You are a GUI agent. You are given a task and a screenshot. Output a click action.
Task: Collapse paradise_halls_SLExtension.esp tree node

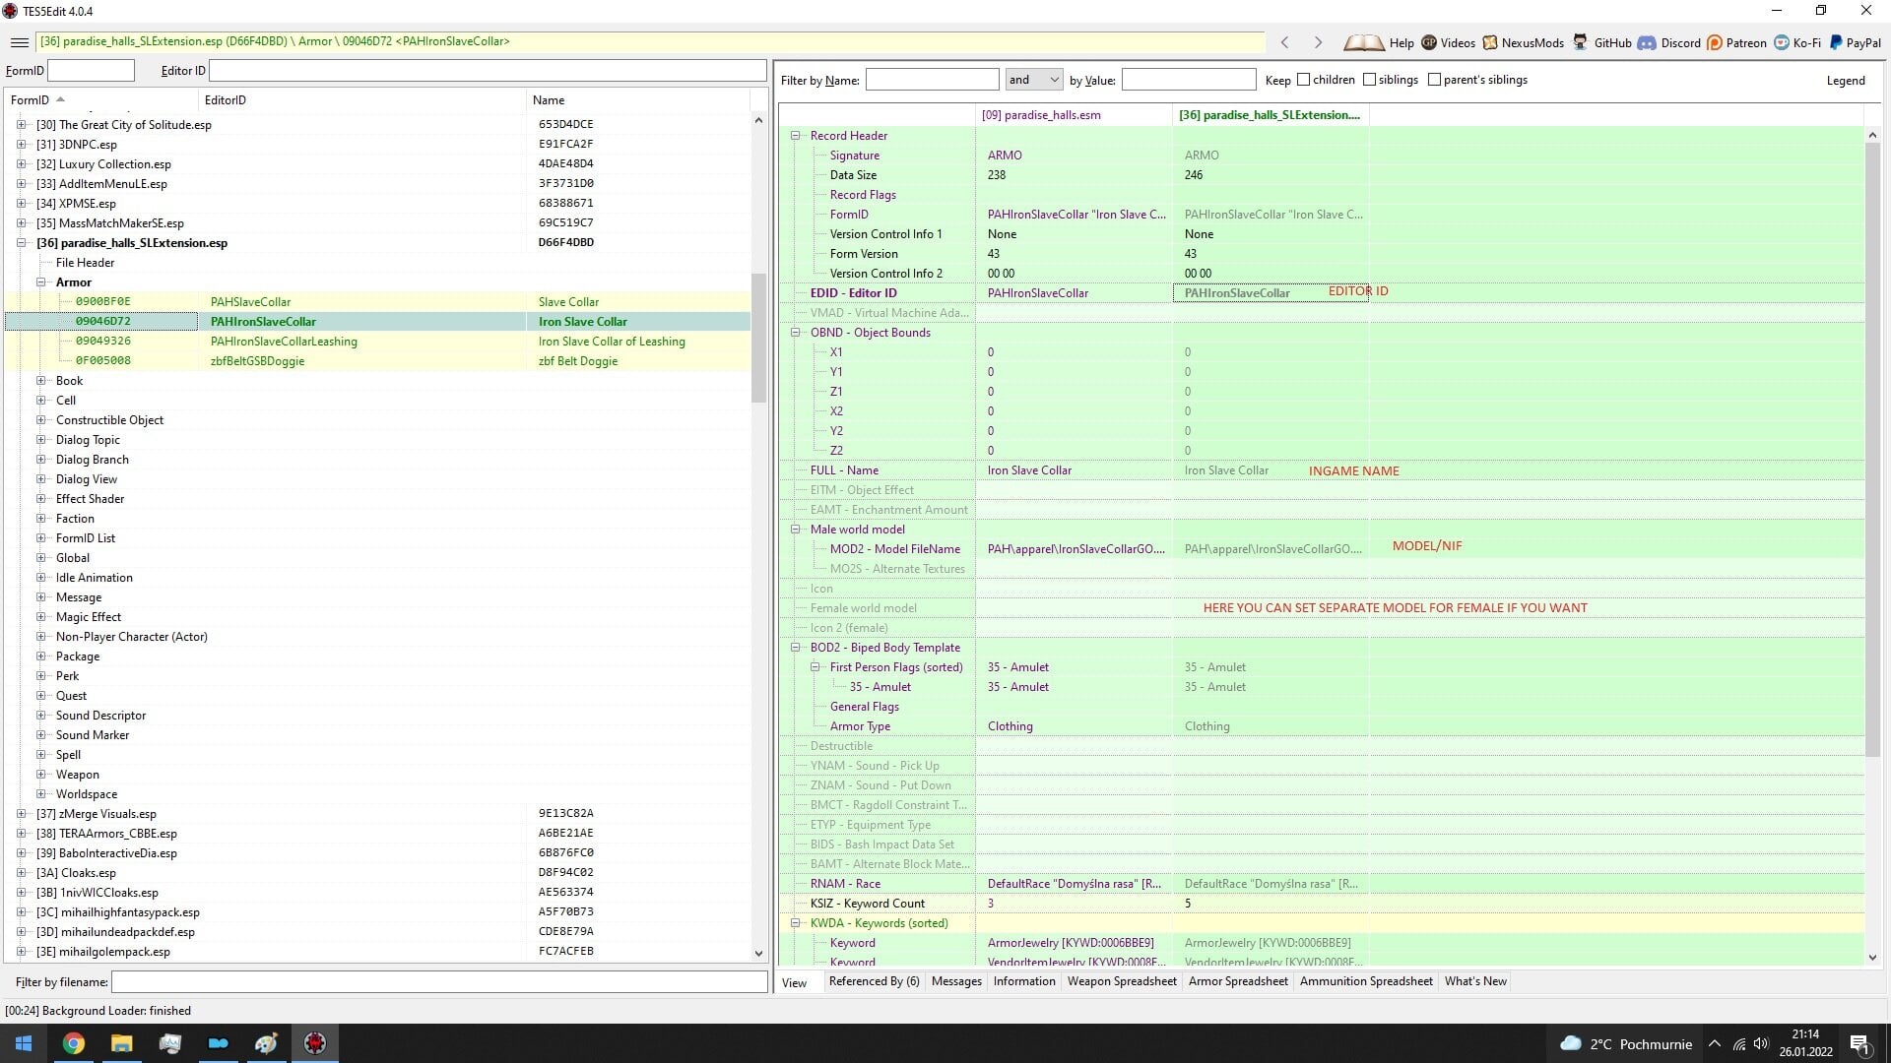coord(22,243)
